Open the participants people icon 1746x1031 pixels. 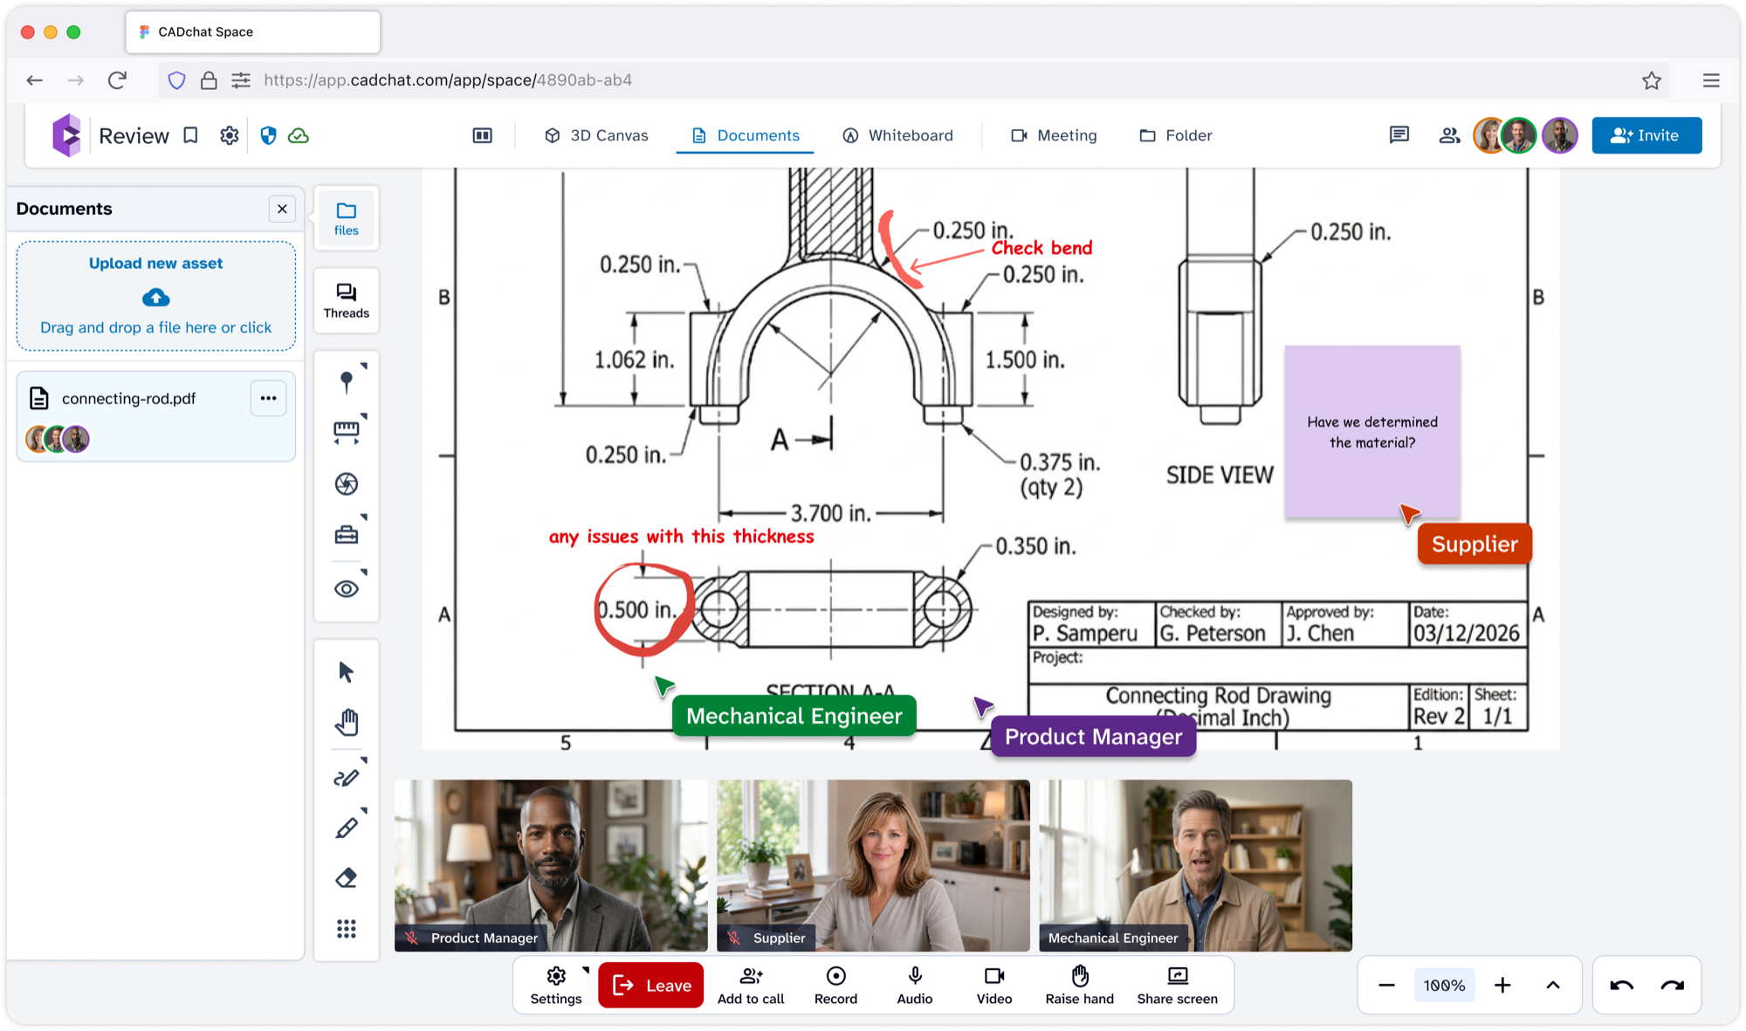tap(1449, 135)
